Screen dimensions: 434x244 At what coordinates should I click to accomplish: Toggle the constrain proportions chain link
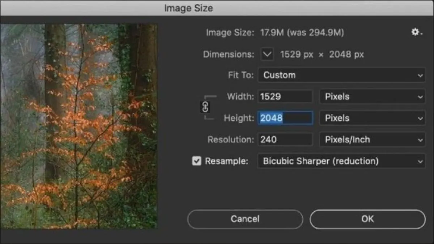click(205, 107)
